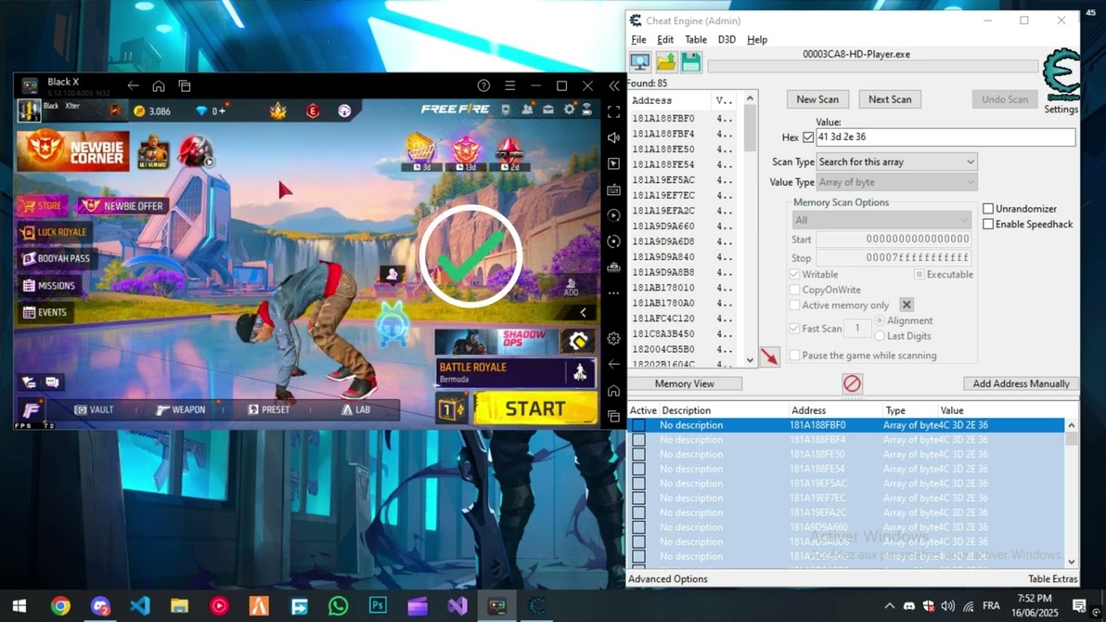Open the File menu in Cheat Engine
Image resolution: width=1106 pixels, height=622 pixels.
pyautogui.click(x=639, y=40)
